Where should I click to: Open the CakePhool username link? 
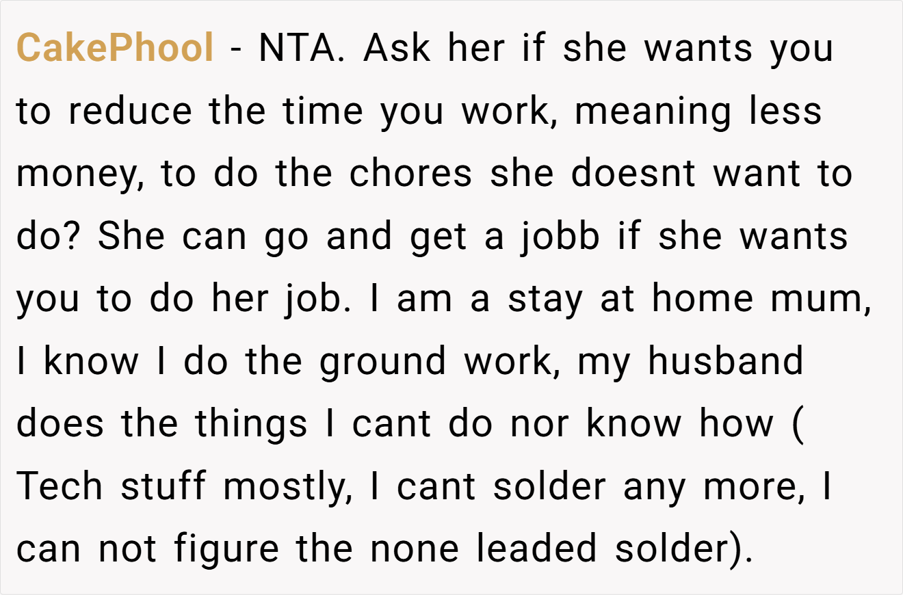[115, 49]
